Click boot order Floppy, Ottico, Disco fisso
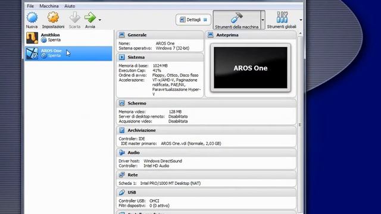Viewport: 381px width, 214px height. [x=175, y=75]
